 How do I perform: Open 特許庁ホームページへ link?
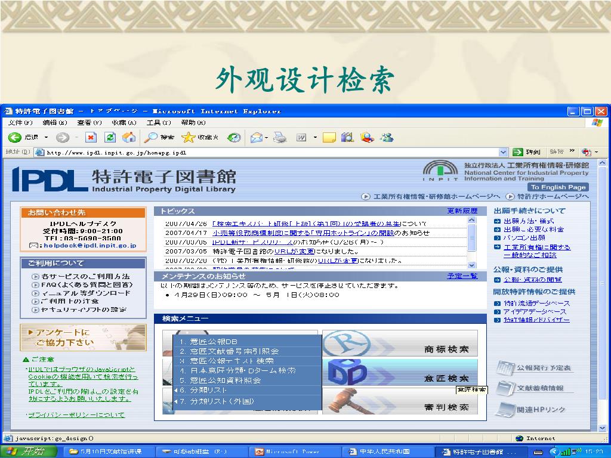549,197
